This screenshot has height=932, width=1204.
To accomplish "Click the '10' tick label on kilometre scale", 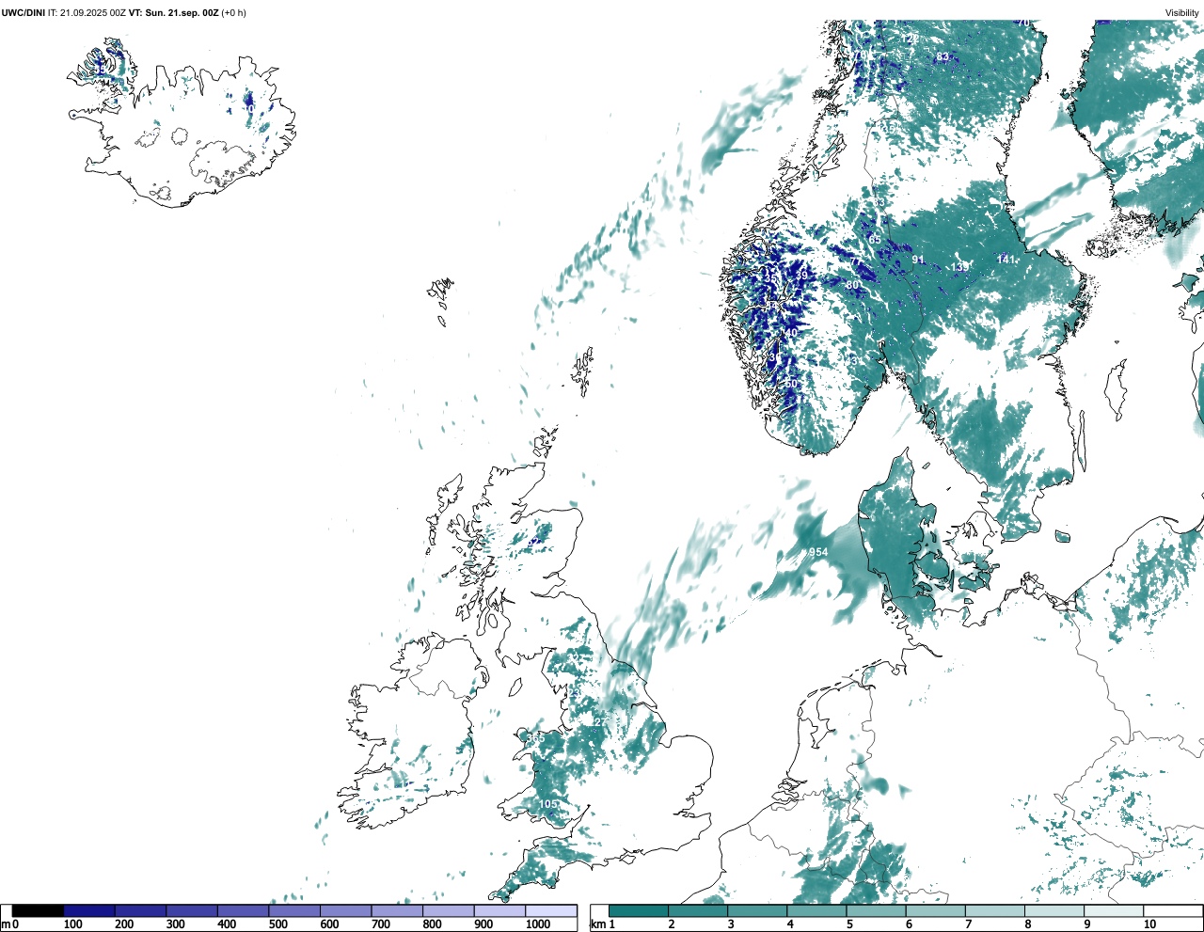I will click(1149, 924).
